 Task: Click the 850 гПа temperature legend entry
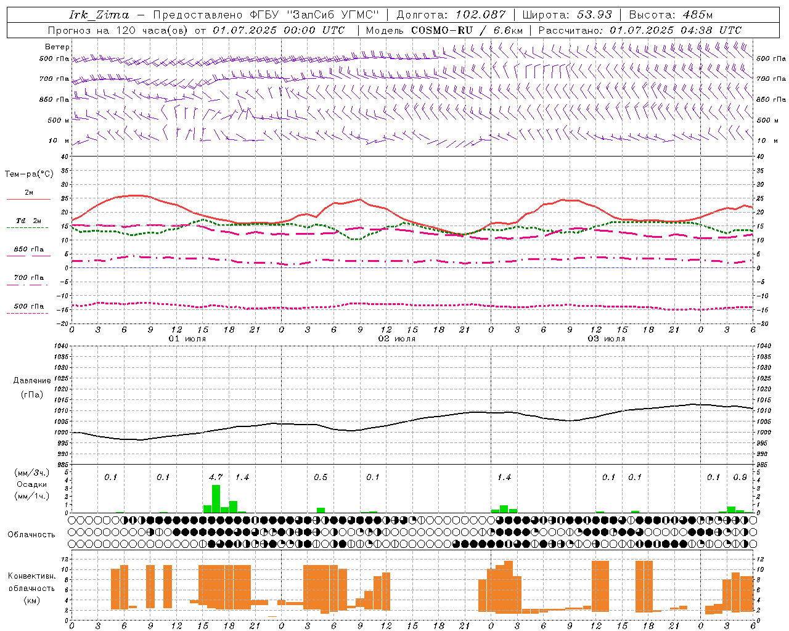coord(28,250)
